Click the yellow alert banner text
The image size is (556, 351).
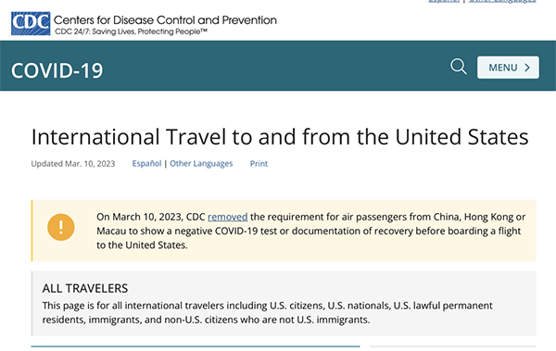pos(310,231)
